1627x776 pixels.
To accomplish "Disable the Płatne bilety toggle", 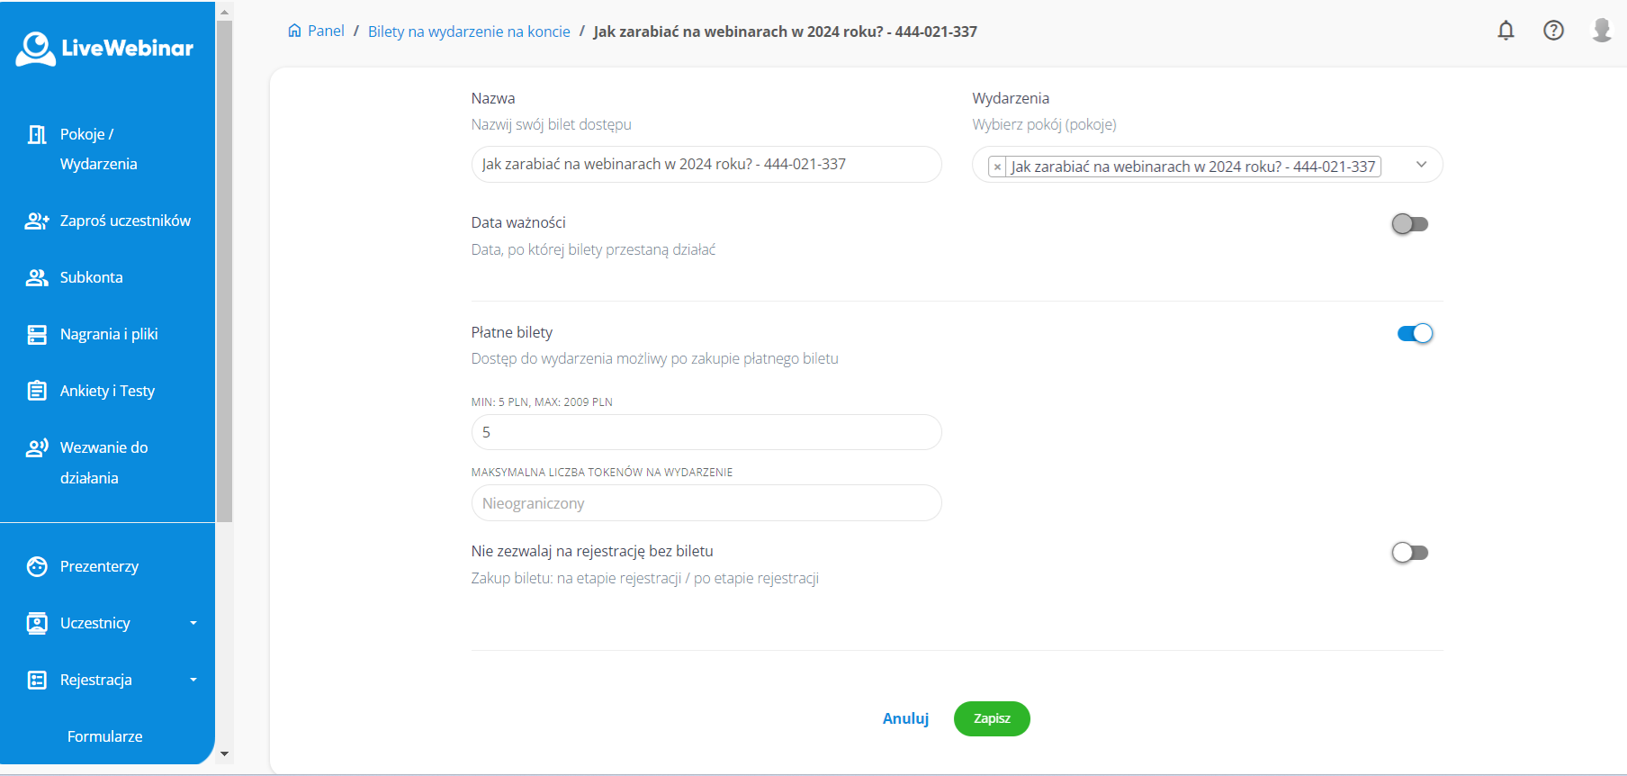I will [x=1415, y=334].
